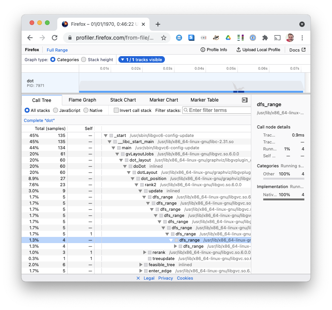
Task: Click the Chromecast cast icon
Action: [277, 38]
